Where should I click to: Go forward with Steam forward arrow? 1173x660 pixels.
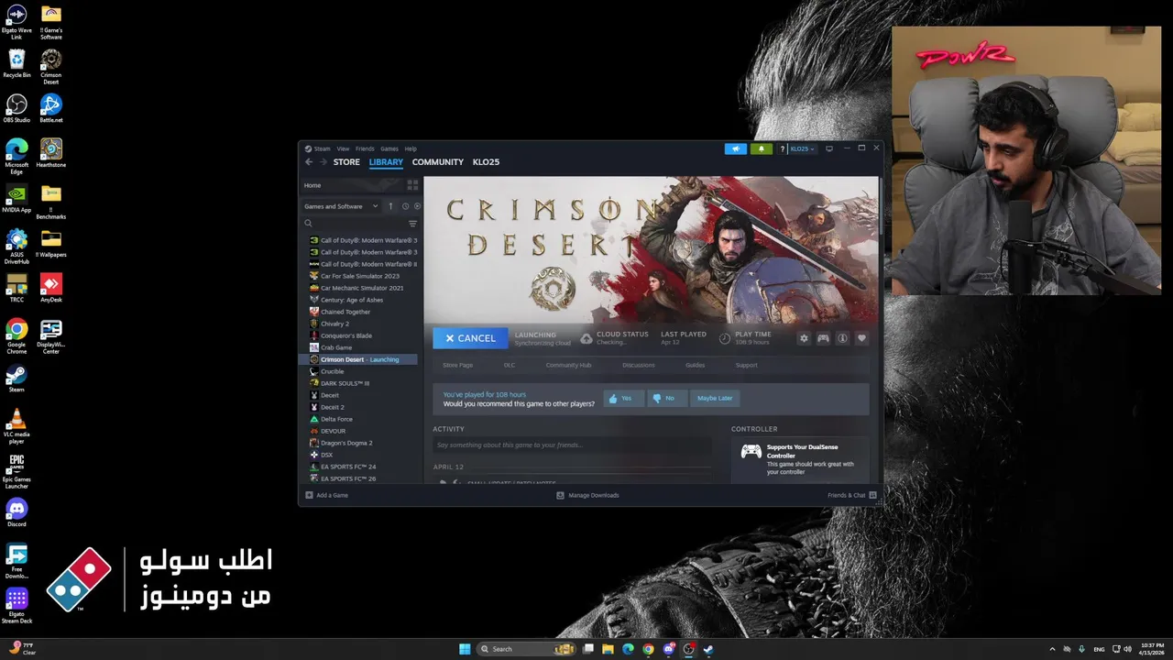(323, 162)
